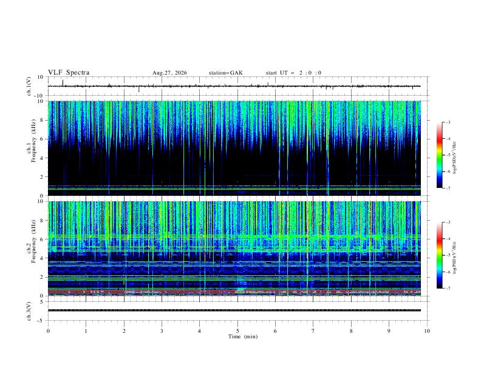Viewport: 481px width, 371px height.
Task: Click the Aug.27, 2026 date label
Action: click(x=169, y=73)
